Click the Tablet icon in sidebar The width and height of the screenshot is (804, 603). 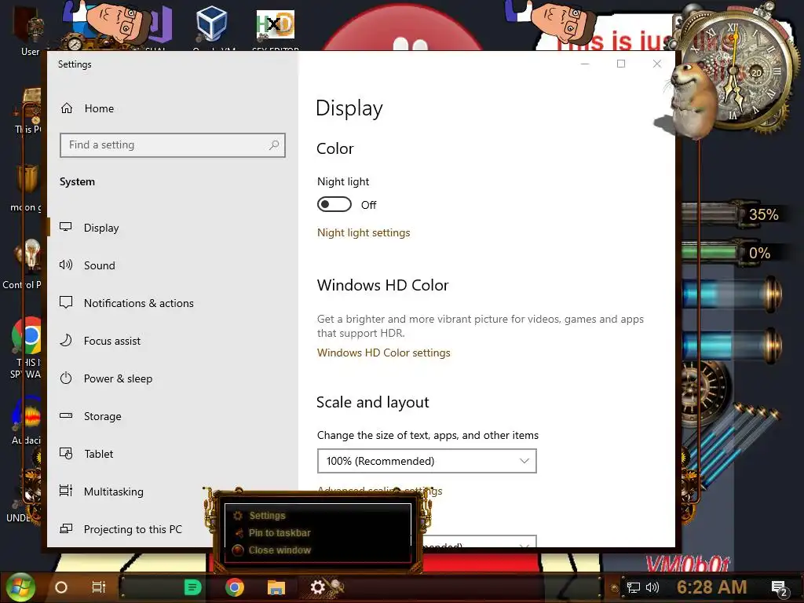point(66,453)
